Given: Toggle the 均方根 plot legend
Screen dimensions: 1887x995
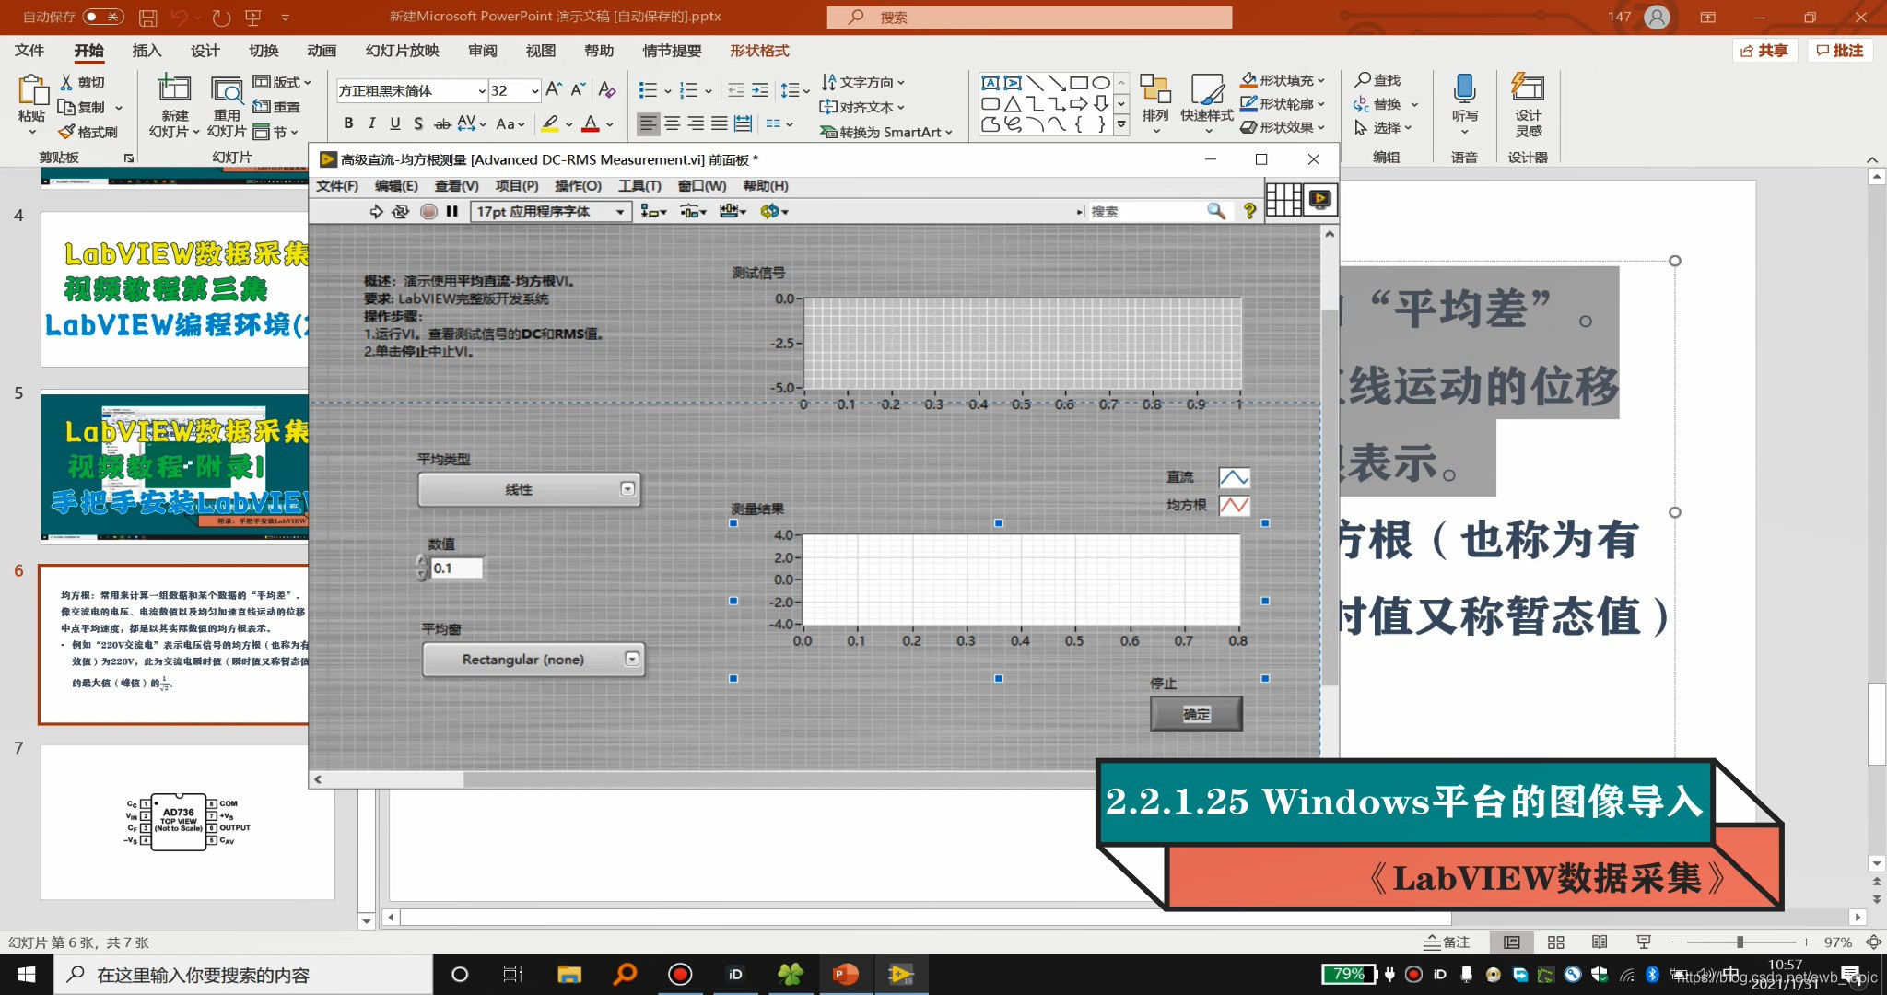Looking at the screenshot, I should tap(1235, 505).
